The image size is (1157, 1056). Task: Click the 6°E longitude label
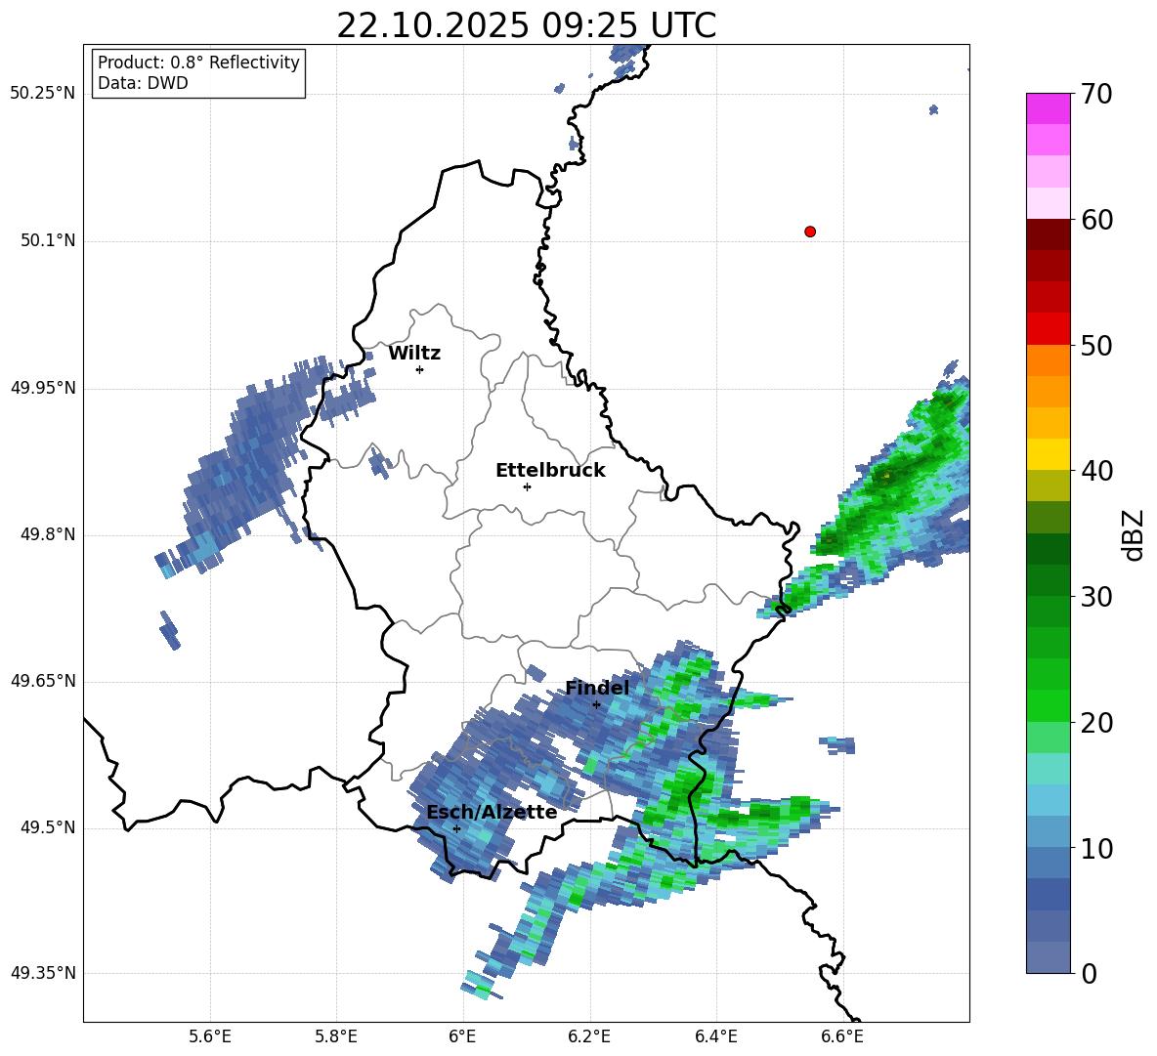coord(462,1036)
